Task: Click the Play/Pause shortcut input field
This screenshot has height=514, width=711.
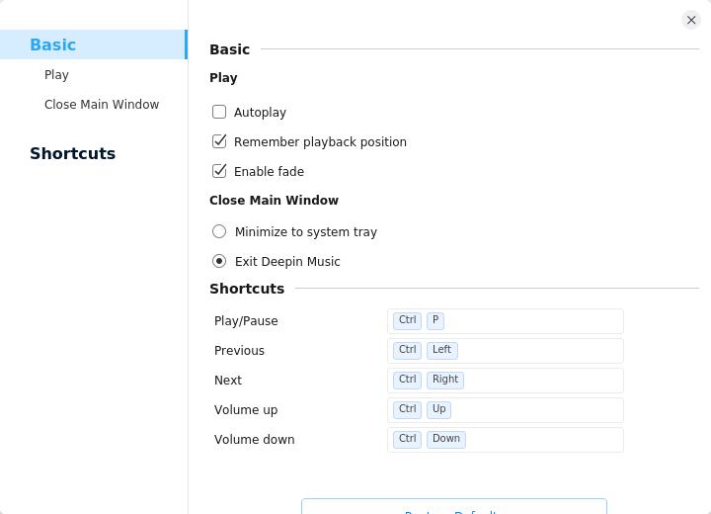Action: (533, 321)
